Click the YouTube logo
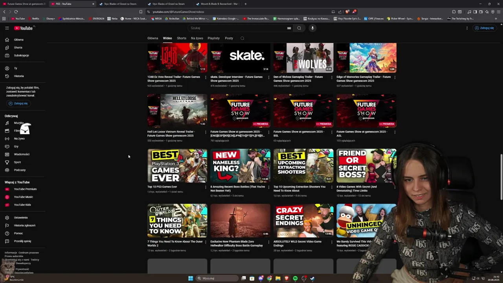 point(24,28)
